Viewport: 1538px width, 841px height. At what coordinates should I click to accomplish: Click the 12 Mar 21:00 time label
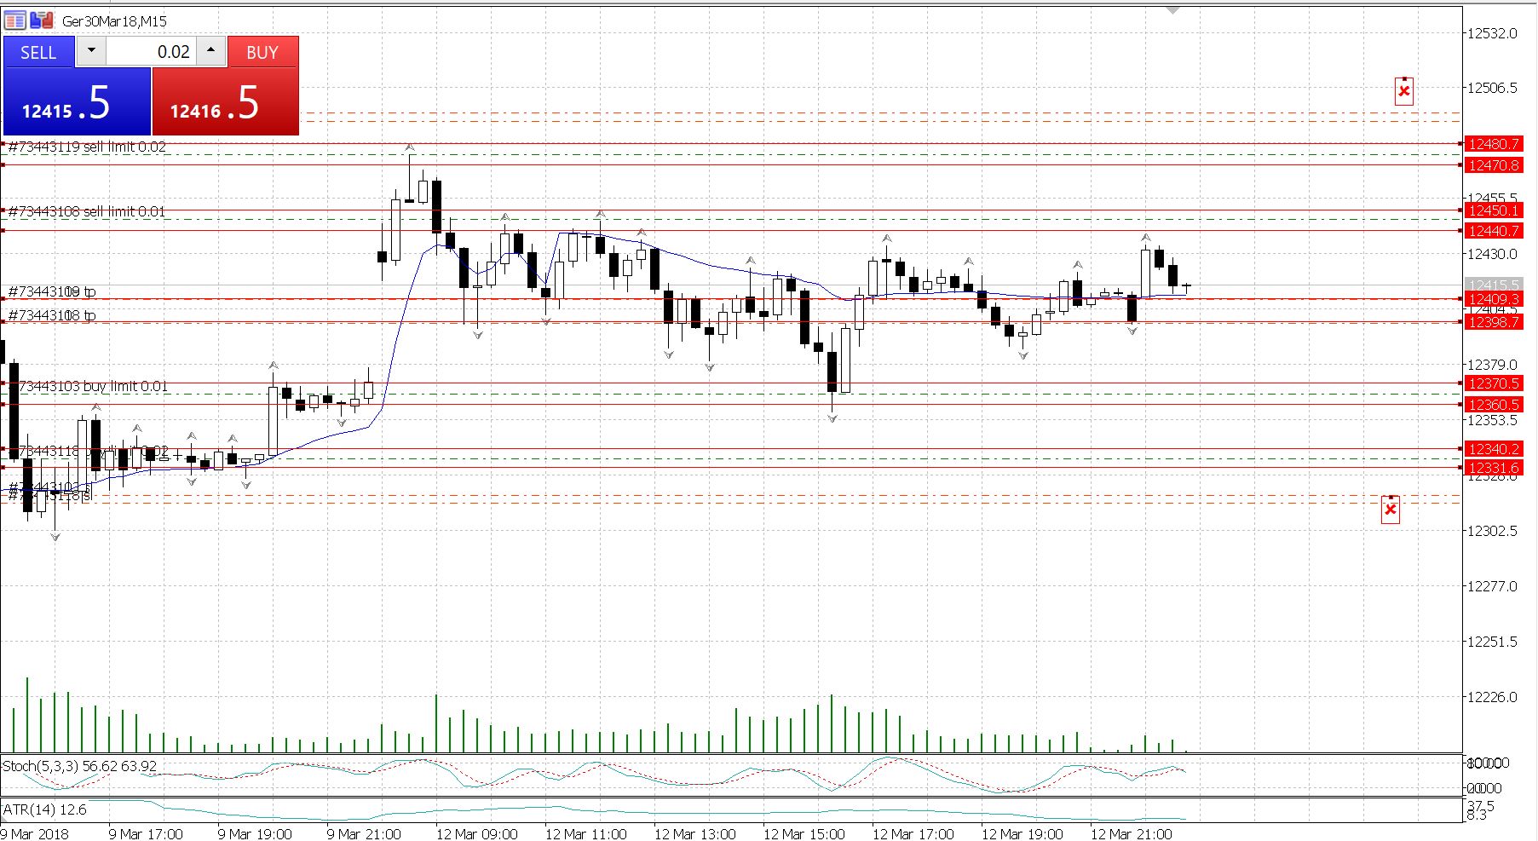[1131, 833]
